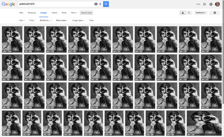The height and width of the screenshot is (137, 224).
Task: Open the 730 × 926 image result
Action: (34, 39)
